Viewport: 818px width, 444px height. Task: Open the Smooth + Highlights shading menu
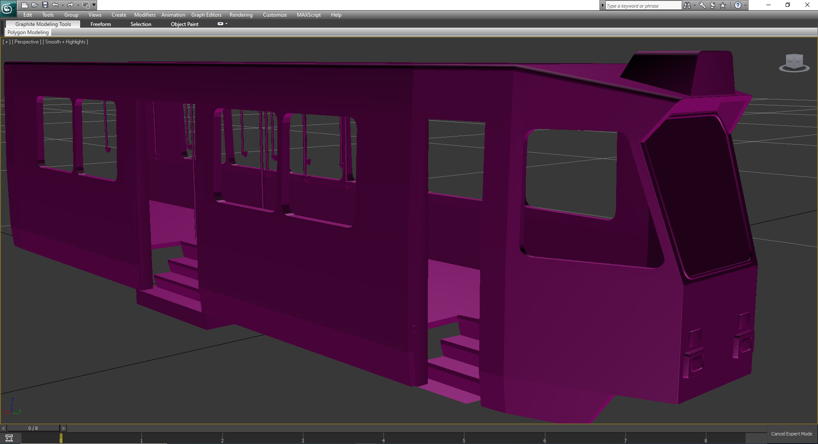66,42
